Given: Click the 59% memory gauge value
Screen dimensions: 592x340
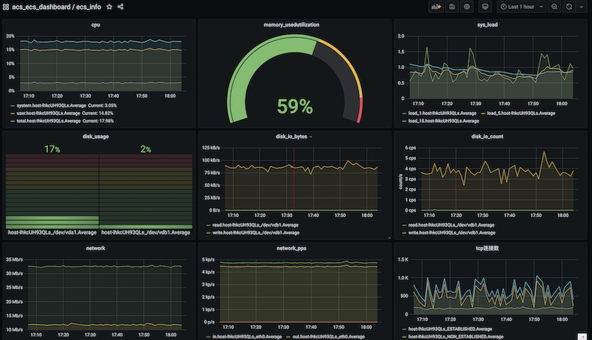Looking at the screenshot, I should tap(295, 107).
